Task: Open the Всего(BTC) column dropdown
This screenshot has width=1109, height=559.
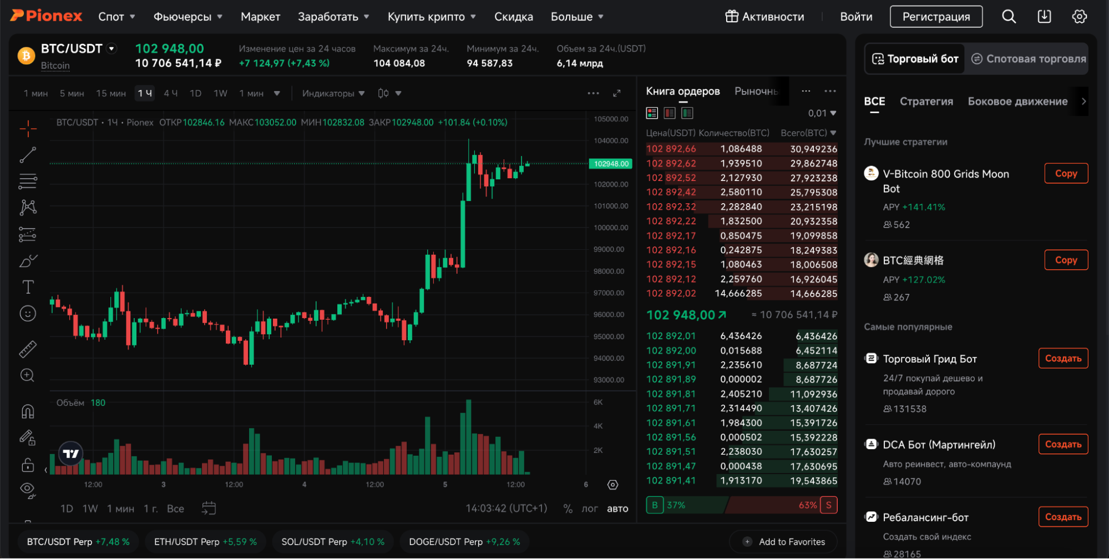Action: (808, 133)
